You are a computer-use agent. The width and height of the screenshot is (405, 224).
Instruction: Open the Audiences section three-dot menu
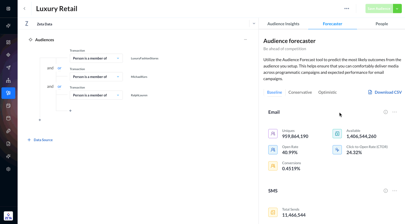point(245,40)
